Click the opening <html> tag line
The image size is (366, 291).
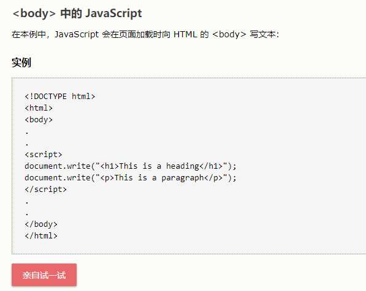(39, 108)
